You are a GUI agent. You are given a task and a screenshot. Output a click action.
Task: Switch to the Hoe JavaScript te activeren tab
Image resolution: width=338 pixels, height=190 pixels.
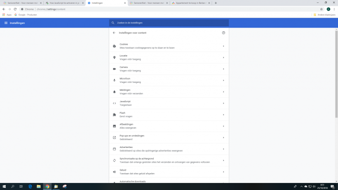(62, 3)
